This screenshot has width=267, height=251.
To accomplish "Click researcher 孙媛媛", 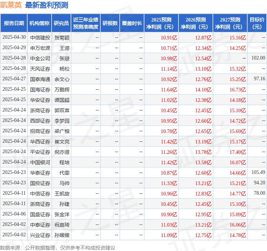I will pos(62,235).
